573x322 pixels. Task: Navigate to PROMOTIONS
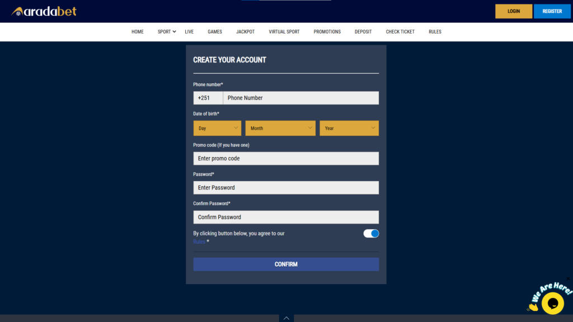tap(327, 32)
